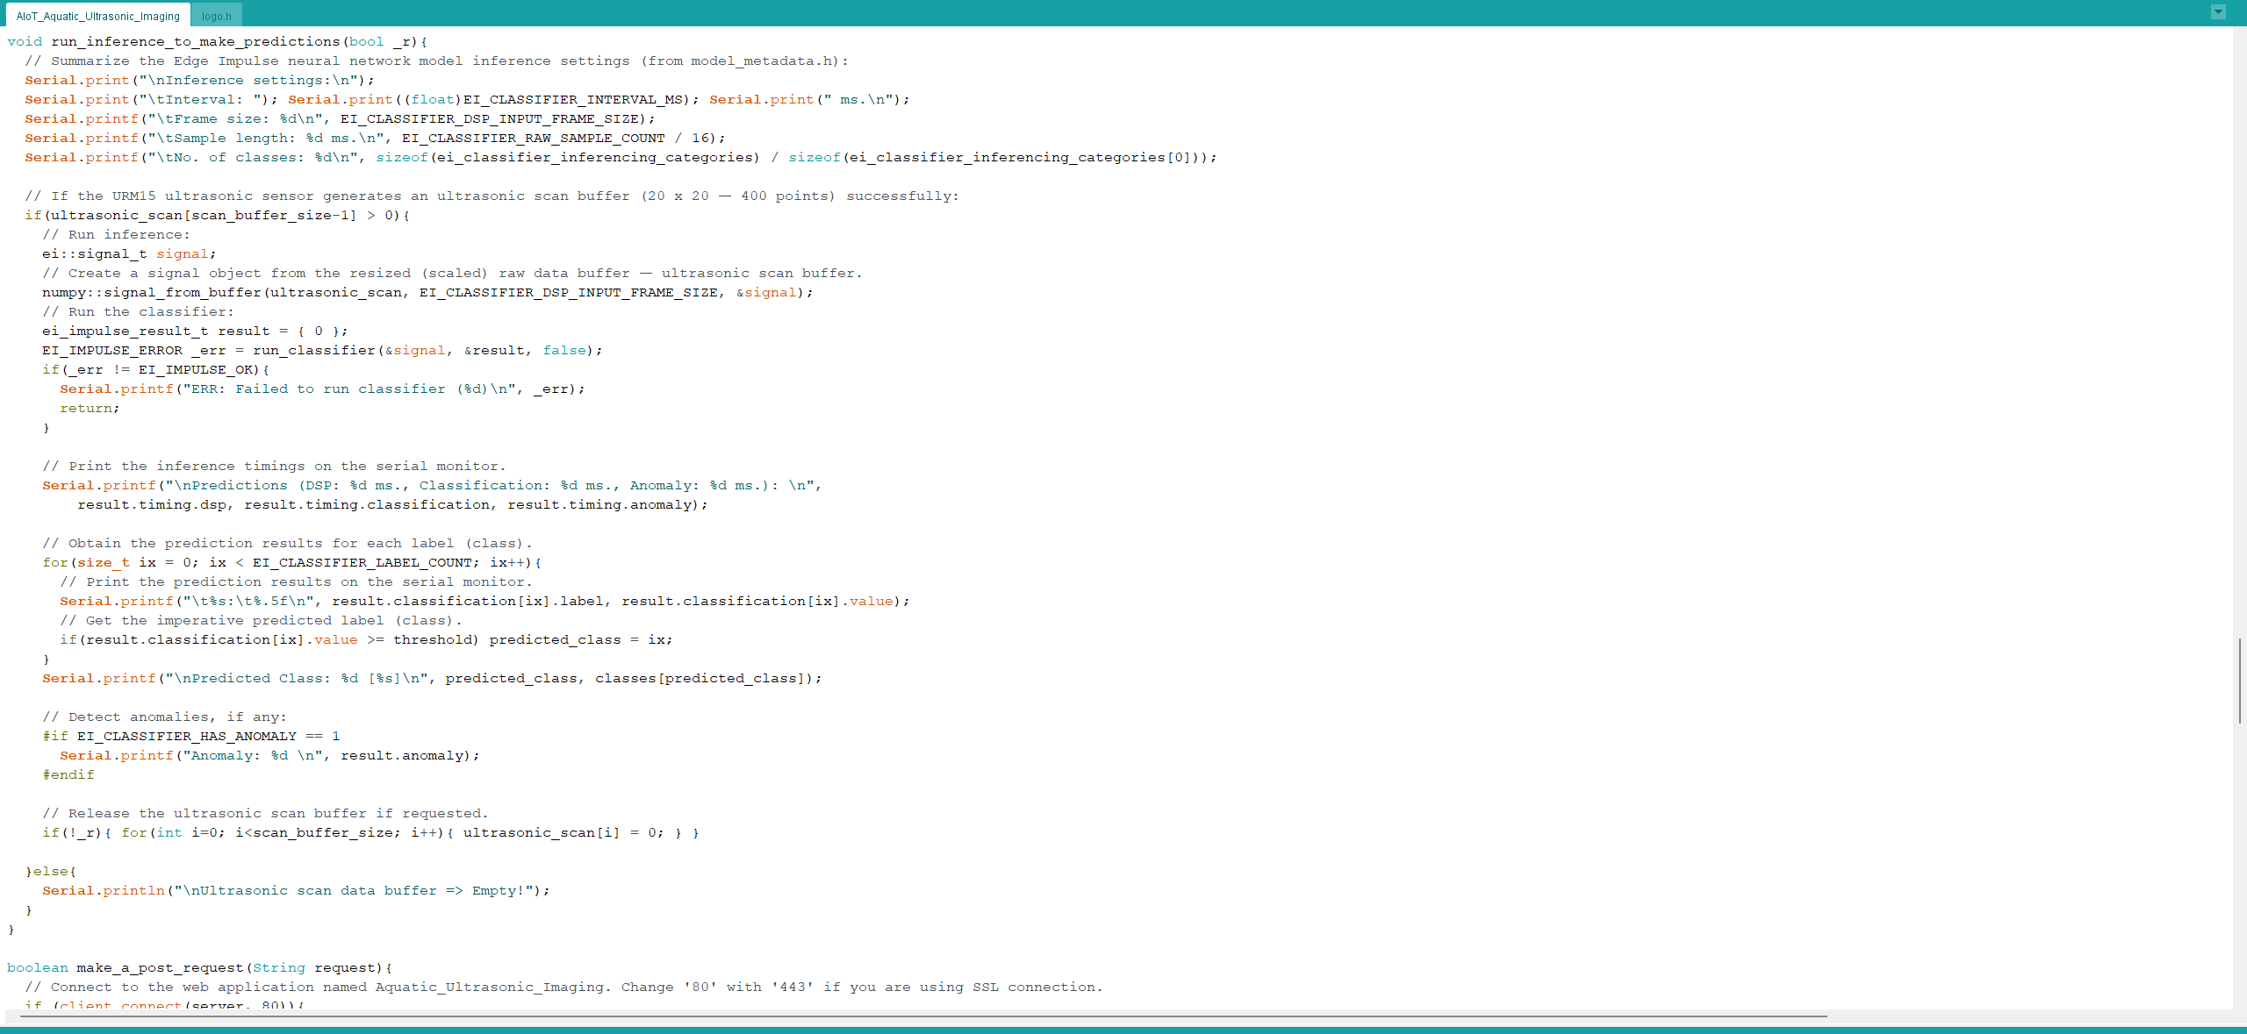Screen dimensions: 2247x1034
Task: Select the logo.h tab
Action: [x=215, y=16]
